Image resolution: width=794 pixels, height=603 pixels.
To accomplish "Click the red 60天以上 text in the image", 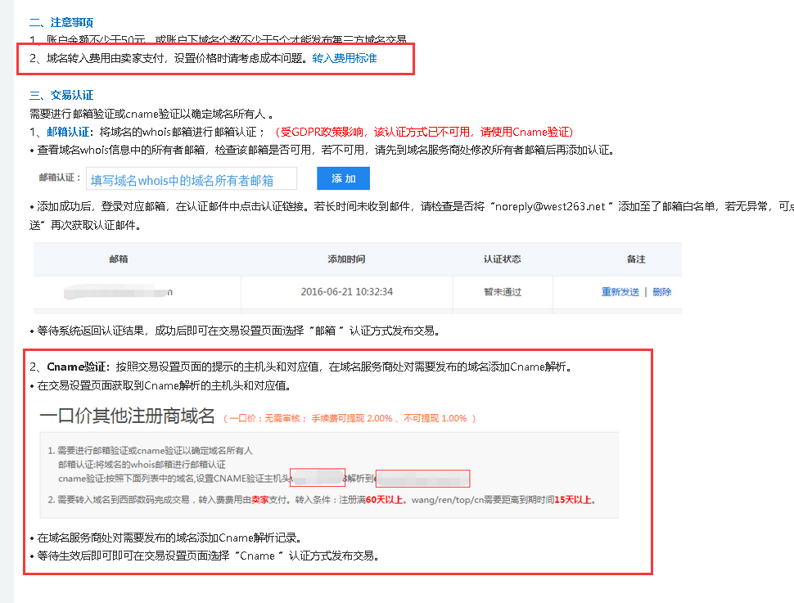I will (x=384, y=500).
